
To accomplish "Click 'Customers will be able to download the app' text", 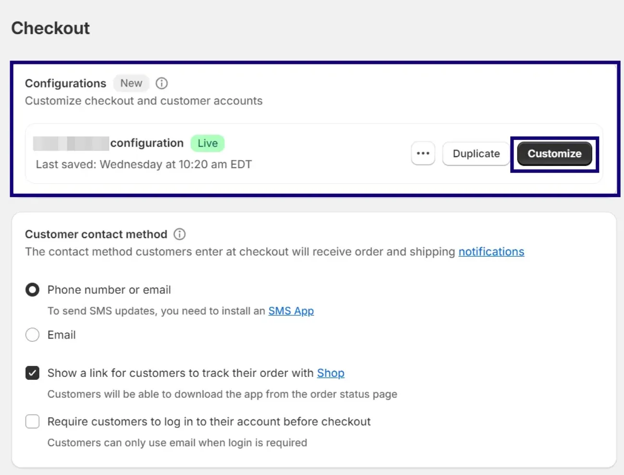I will click(222, 394).
